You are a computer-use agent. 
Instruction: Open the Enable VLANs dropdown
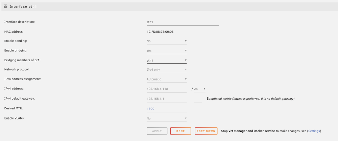[167, 118]
